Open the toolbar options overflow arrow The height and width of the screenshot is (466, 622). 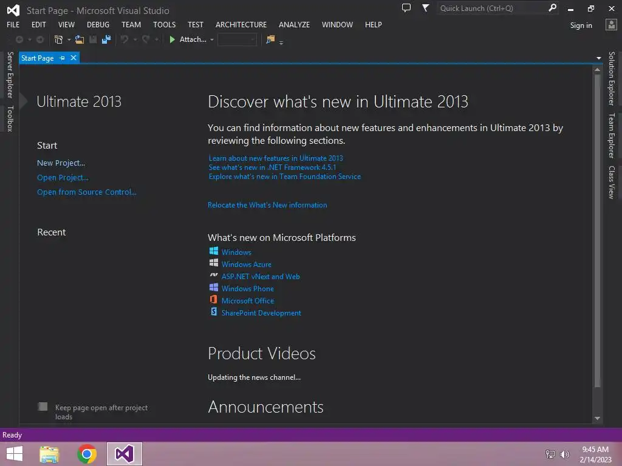point(281,42)
